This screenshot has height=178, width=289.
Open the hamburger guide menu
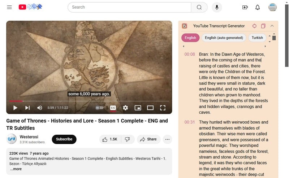(9, 7)
